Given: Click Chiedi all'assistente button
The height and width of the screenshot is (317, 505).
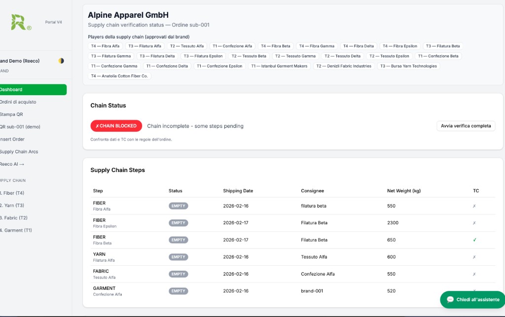Looking at the screenshot, I should [472, 300].
